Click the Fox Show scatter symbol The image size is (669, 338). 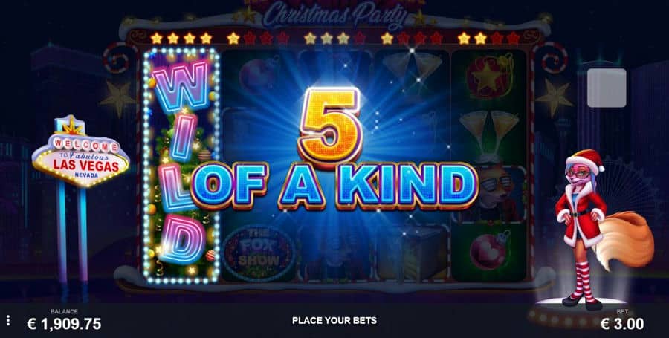(258, 253)
